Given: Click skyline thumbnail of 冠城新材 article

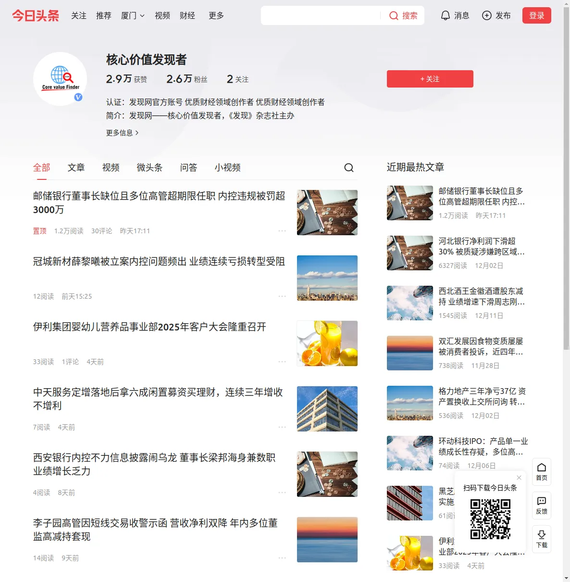Looking at the screenshot, I should click(x=327, y=278).
